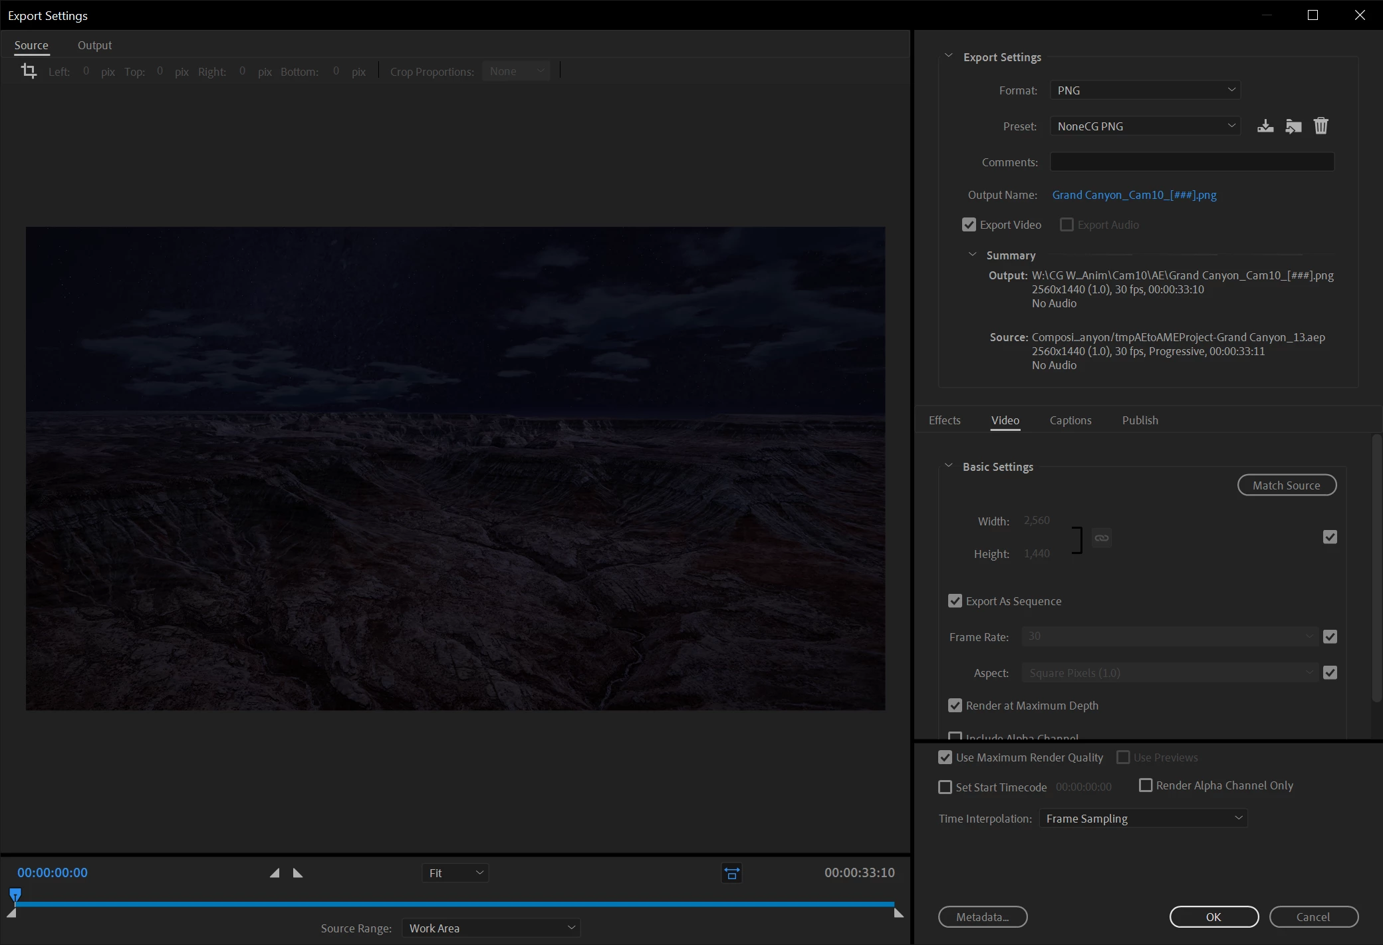This screenshot has width=1383, height=945.
Task: Click the blue timeline playhead
Action: [15, 894]
